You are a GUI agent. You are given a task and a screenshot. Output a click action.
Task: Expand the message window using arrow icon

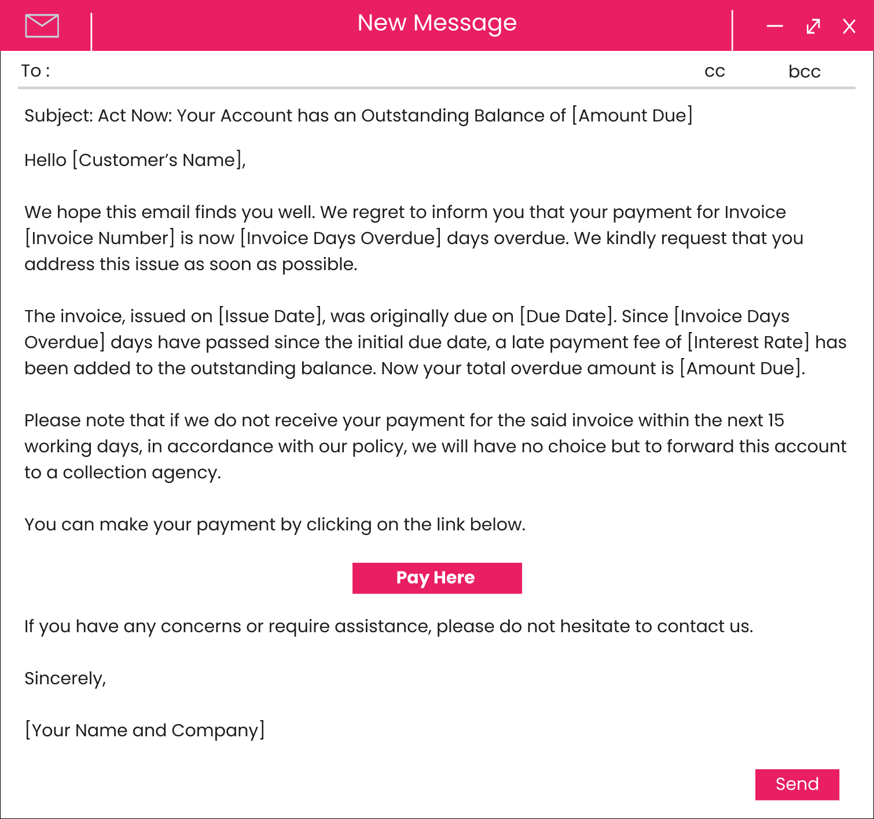coord(813,26)
